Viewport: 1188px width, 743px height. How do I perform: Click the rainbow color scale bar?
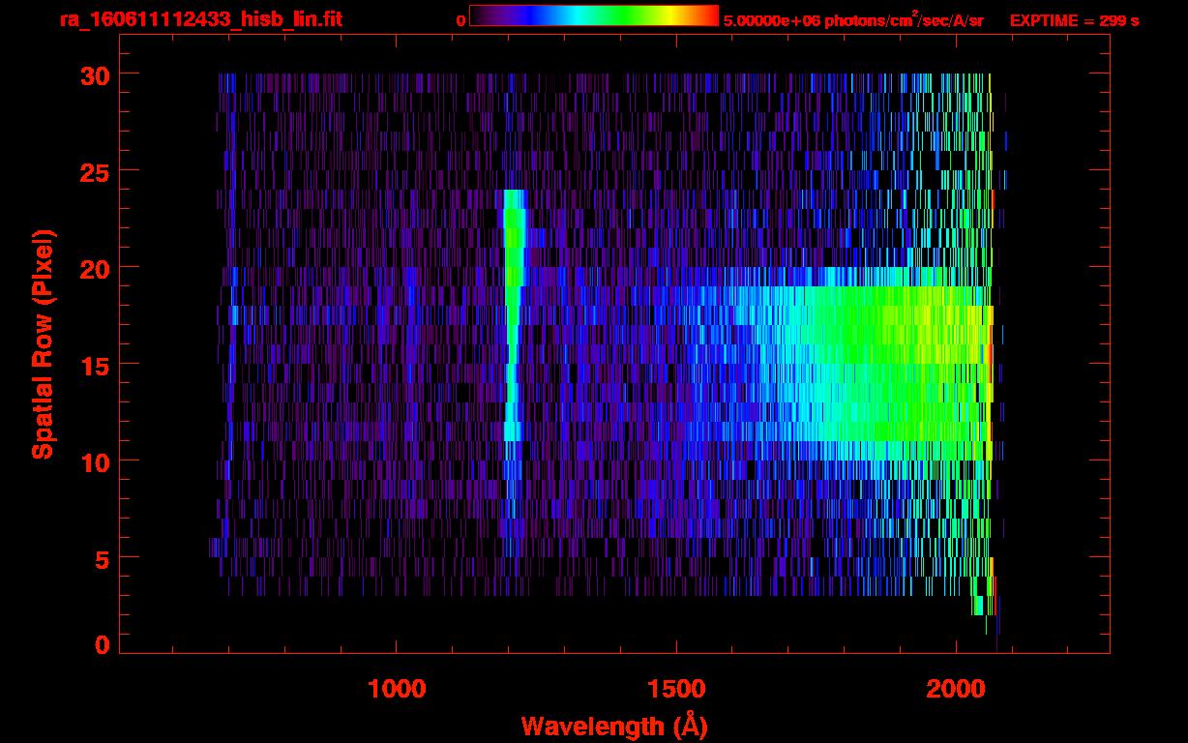(x=593, y=15)
